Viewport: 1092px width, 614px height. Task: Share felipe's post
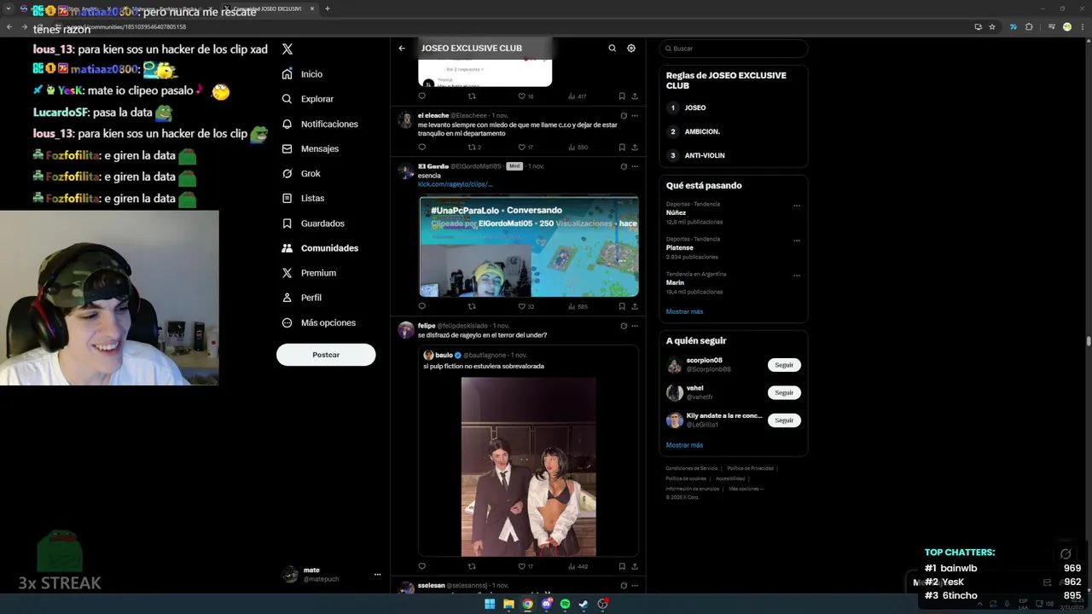[635, 566]
